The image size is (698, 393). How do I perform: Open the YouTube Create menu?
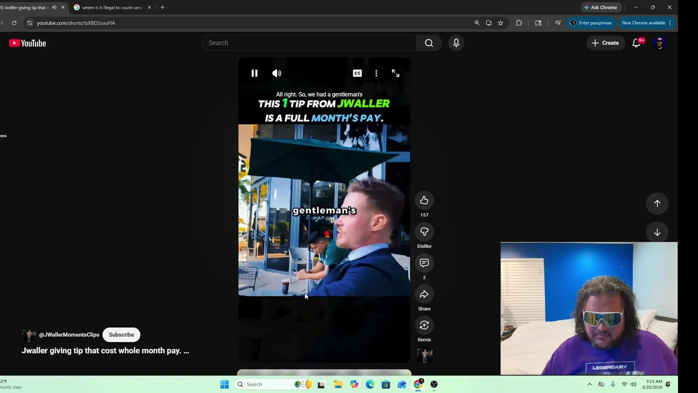[605, 43]
